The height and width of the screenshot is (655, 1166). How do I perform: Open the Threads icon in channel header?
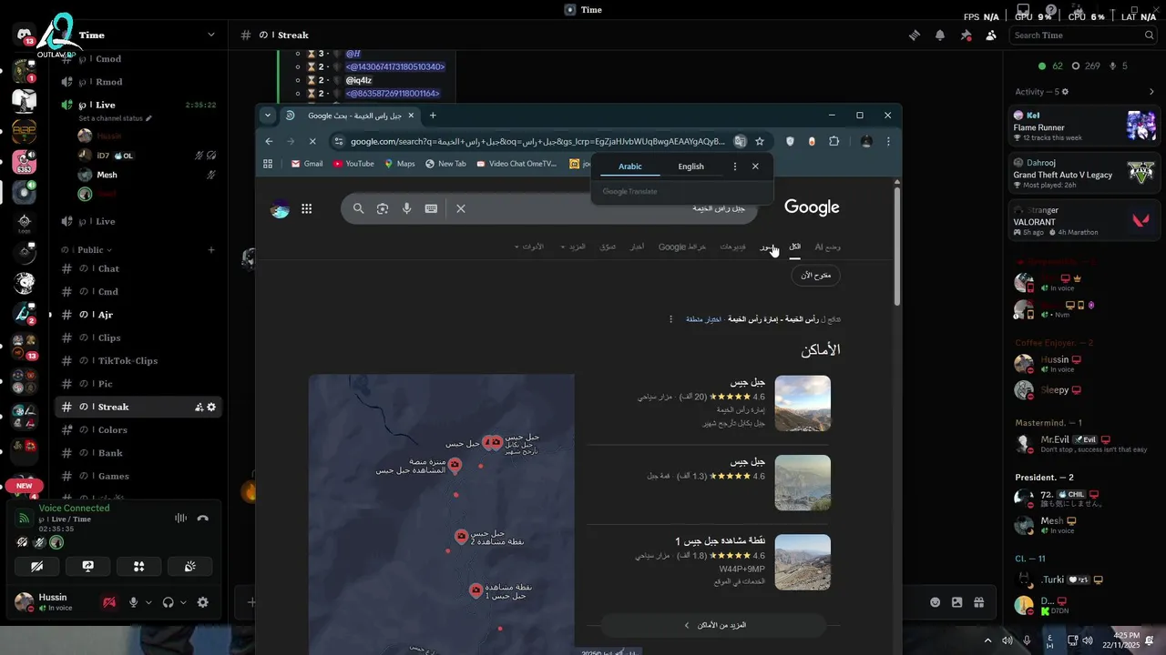915,35
